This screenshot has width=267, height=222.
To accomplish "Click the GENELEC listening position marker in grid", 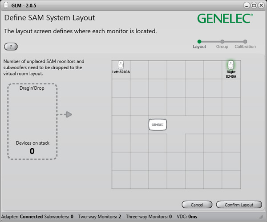I will [x=158, y=125].
